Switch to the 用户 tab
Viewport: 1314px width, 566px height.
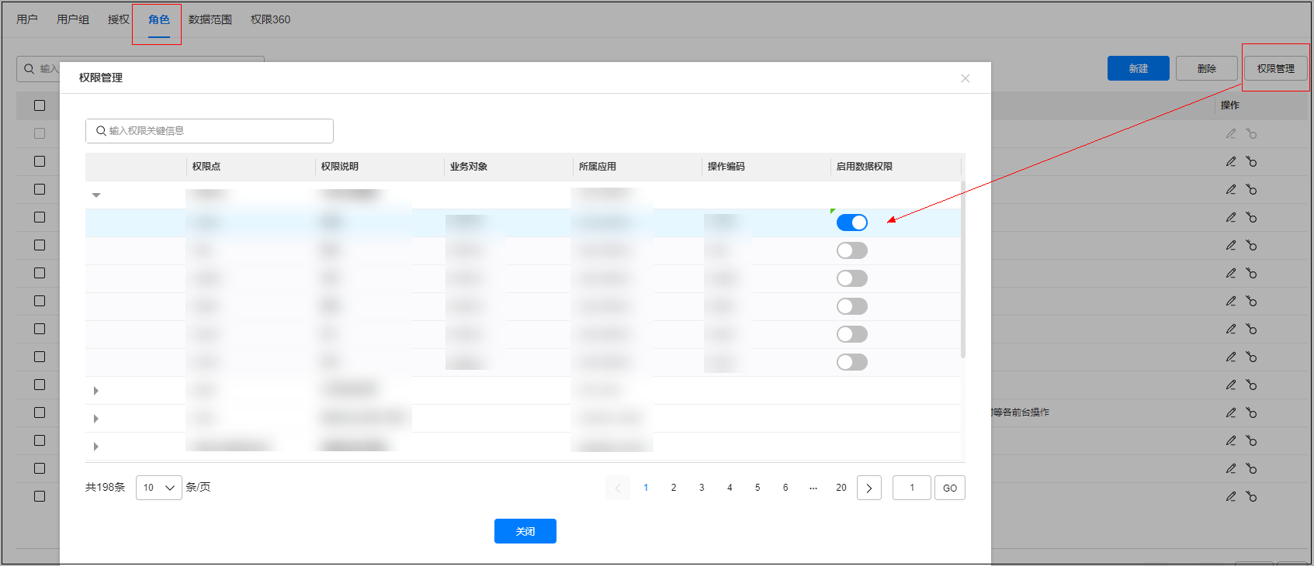tap(27, 19)
